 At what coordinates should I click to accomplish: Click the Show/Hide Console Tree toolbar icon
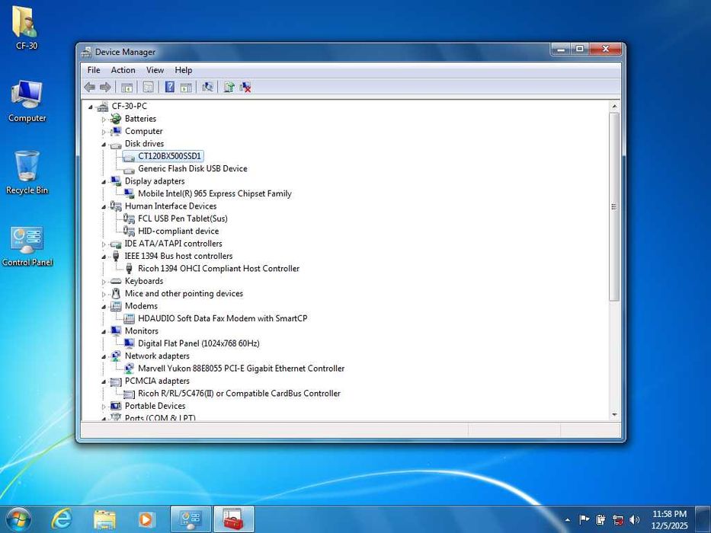coord(127,88)
